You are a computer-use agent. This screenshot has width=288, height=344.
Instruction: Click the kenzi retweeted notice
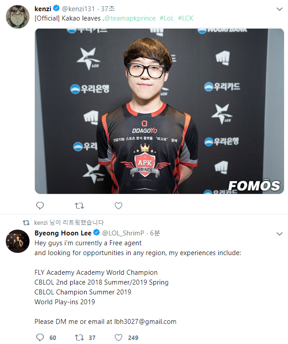pos(69,222)
